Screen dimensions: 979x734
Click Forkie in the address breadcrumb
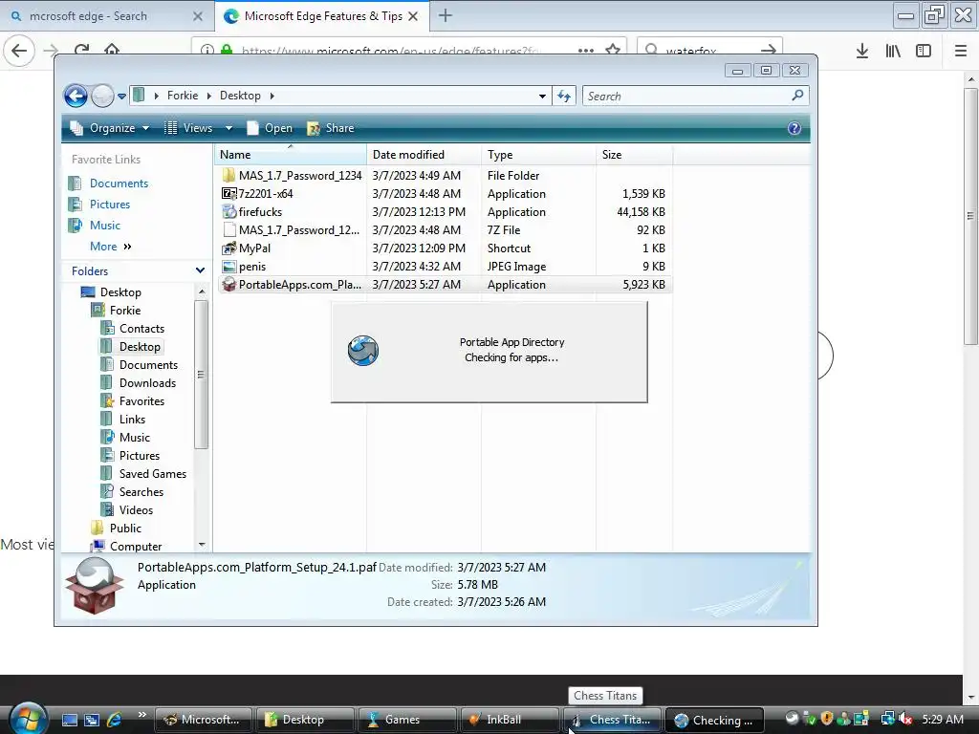183,96
